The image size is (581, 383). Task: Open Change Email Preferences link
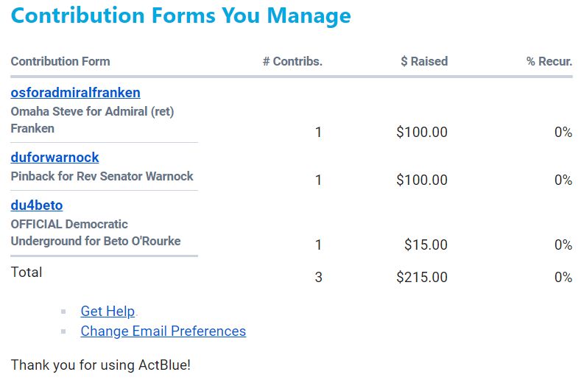[163, 331]
